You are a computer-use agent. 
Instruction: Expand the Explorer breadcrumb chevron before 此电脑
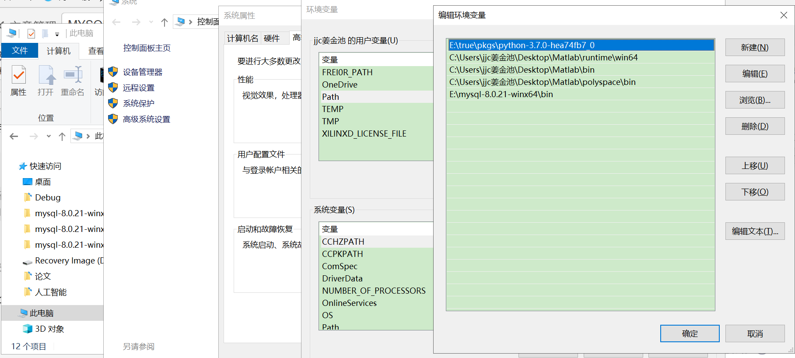click(88, 137)
